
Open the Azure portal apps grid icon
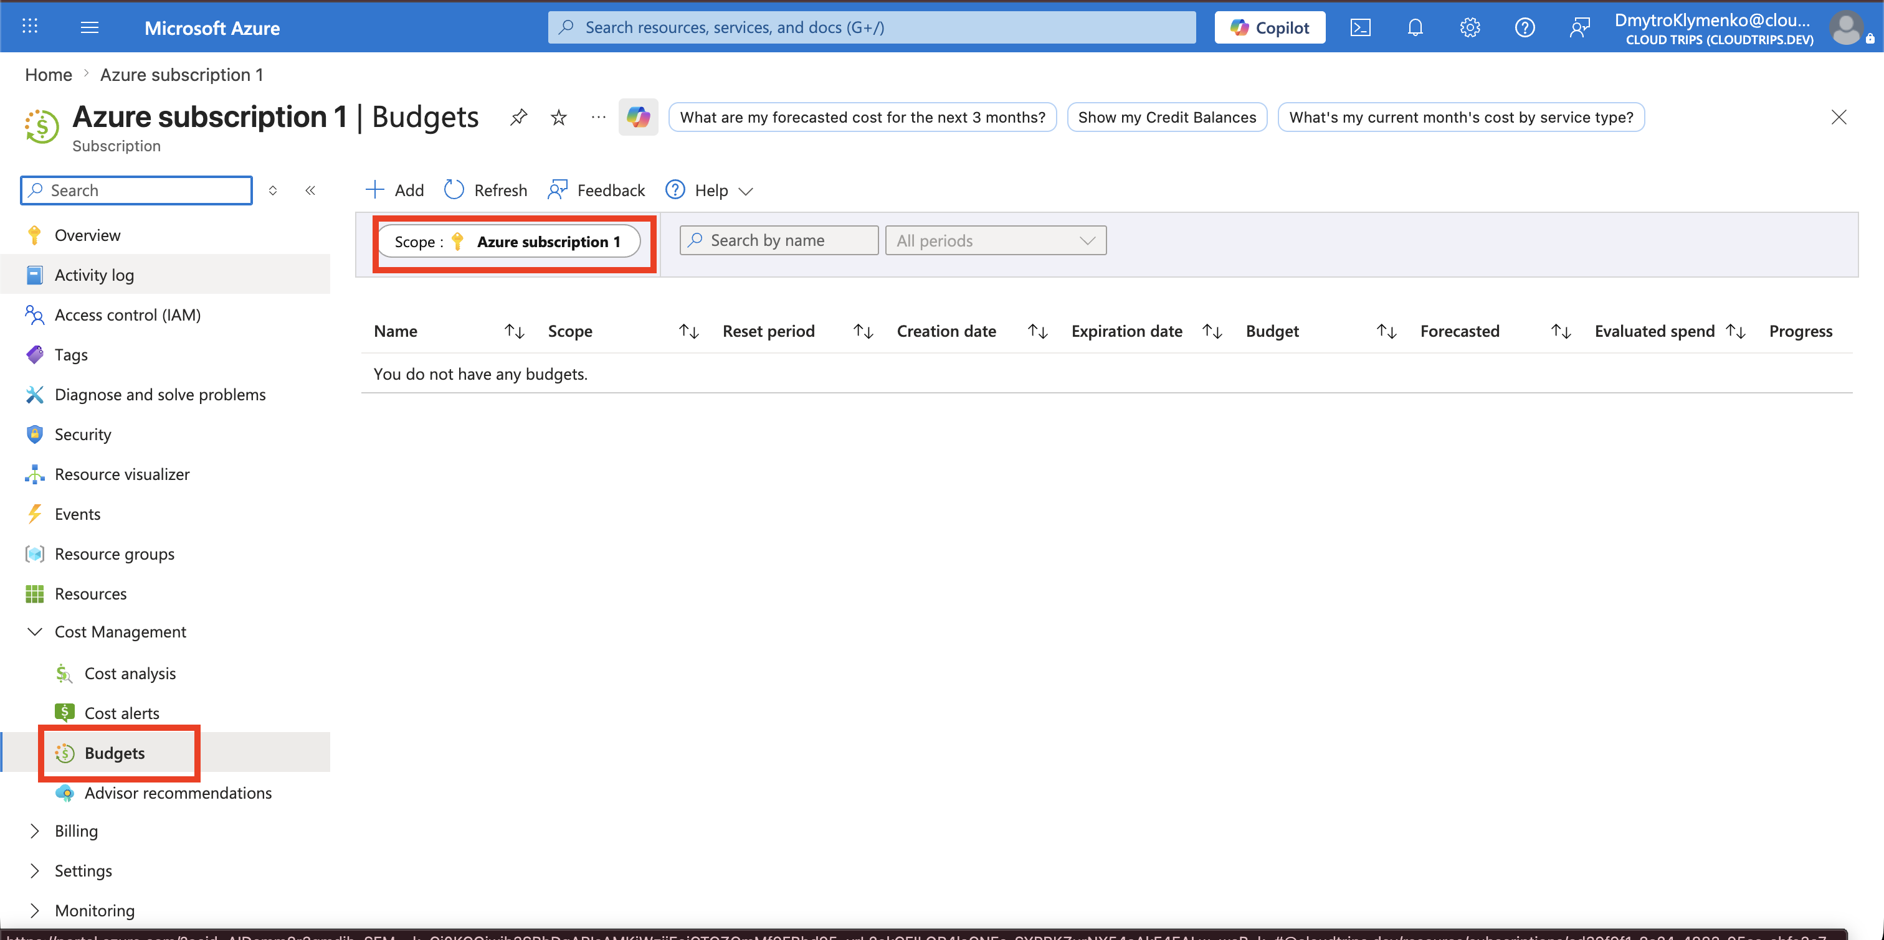click(x=30, y=27)
